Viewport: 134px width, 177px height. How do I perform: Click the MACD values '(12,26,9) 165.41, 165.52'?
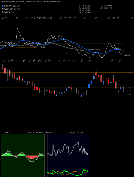pyautogui.click(x=35, y=132)
